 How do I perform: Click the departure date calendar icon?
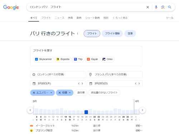[34, 84]
